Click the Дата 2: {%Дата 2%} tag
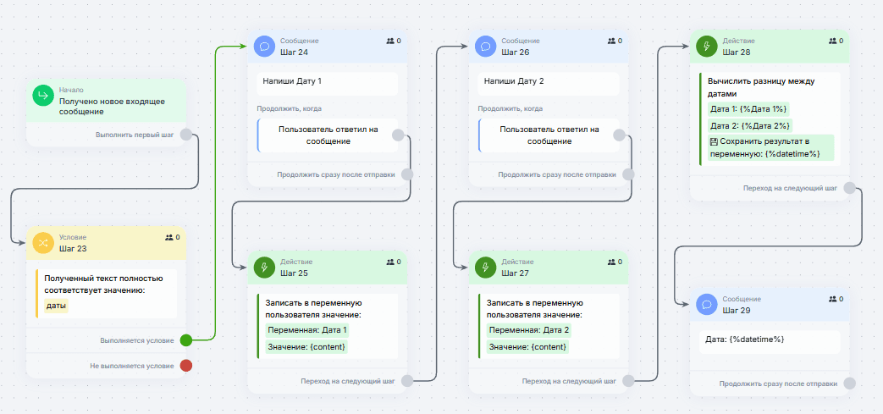883x414 pixels. coord(749,125)
